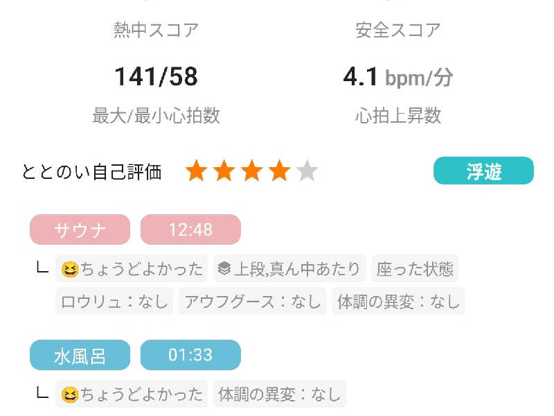Image resolution: width=554 pixels, height=416 pixels.
Task: Click the fourth orange rating star
Action: 279,171
